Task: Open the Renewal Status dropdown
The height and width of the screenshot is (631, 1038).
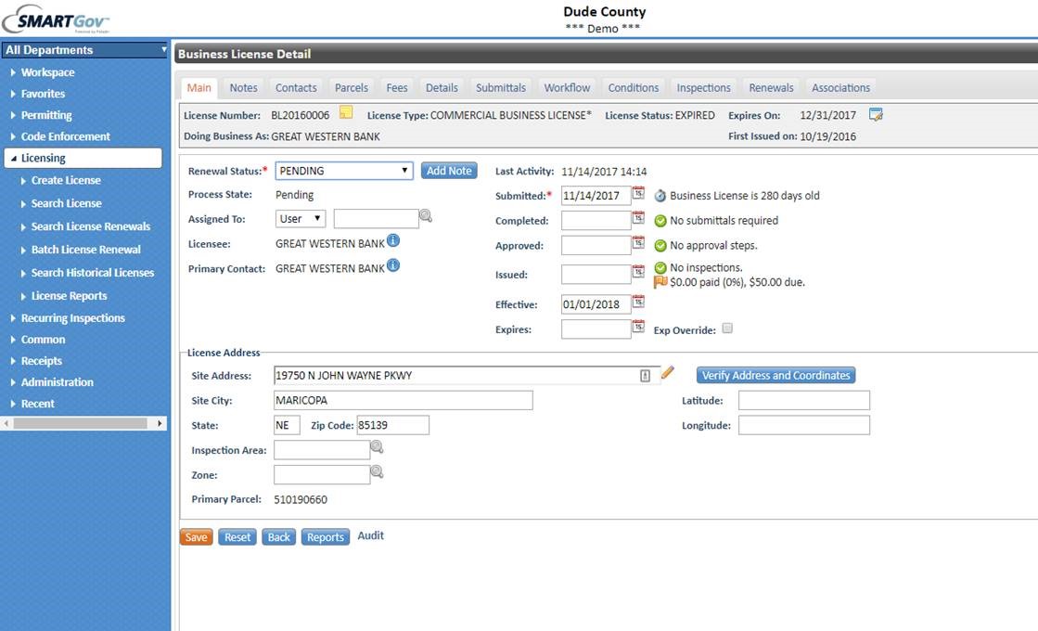Action: tap(344, 171)
